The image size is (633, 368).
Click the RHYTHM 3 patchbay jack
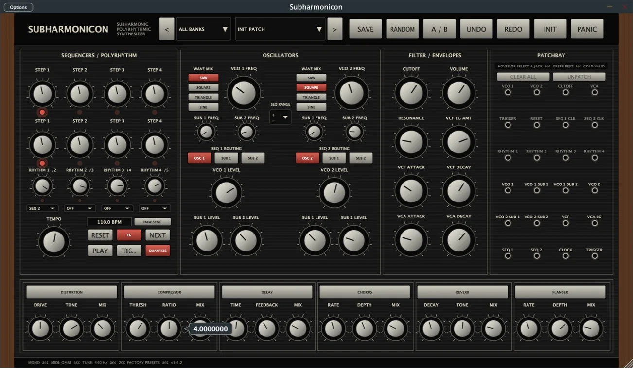565,157
